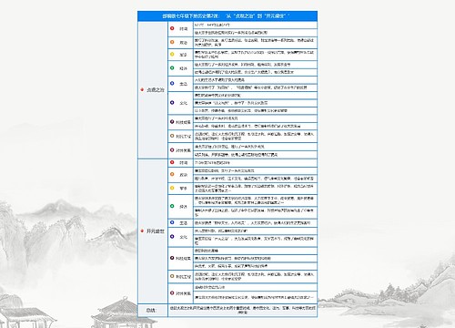The width and height of the screenshot is (455, 328).
Task: Select the 开元盛世 branch label
Action: 156,231
